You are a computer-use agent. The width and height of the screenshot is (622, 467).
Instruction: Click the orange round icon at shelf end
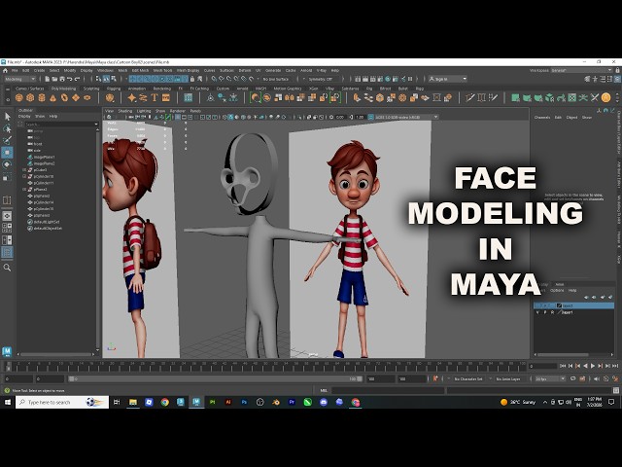pos(605,97)
